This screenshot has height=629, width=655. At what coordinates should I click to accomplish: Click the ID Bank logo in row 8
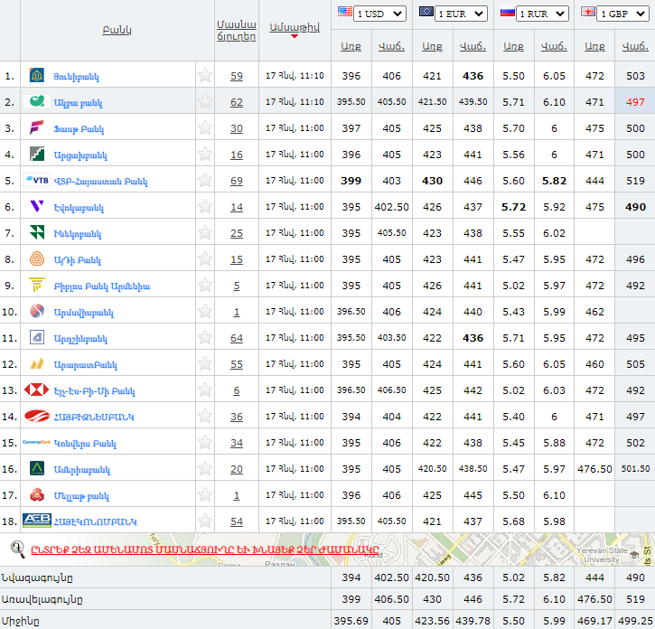pyautogui.click(x=37, y=258)
